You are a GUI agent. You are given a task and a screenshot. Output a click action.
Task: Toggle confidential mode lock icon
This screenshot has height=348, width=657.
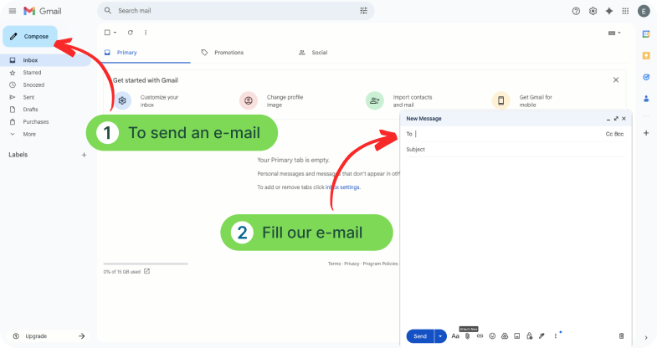point(530,335)
